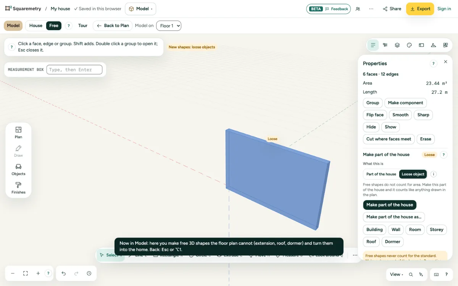Open the history clock icon
Viewport: 458px width, 286px height.
click(89, 273)
